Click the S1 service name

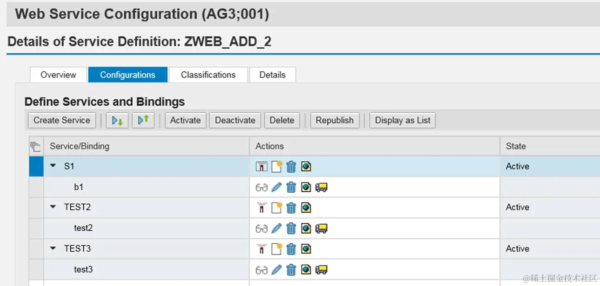[x=69, y=166]
